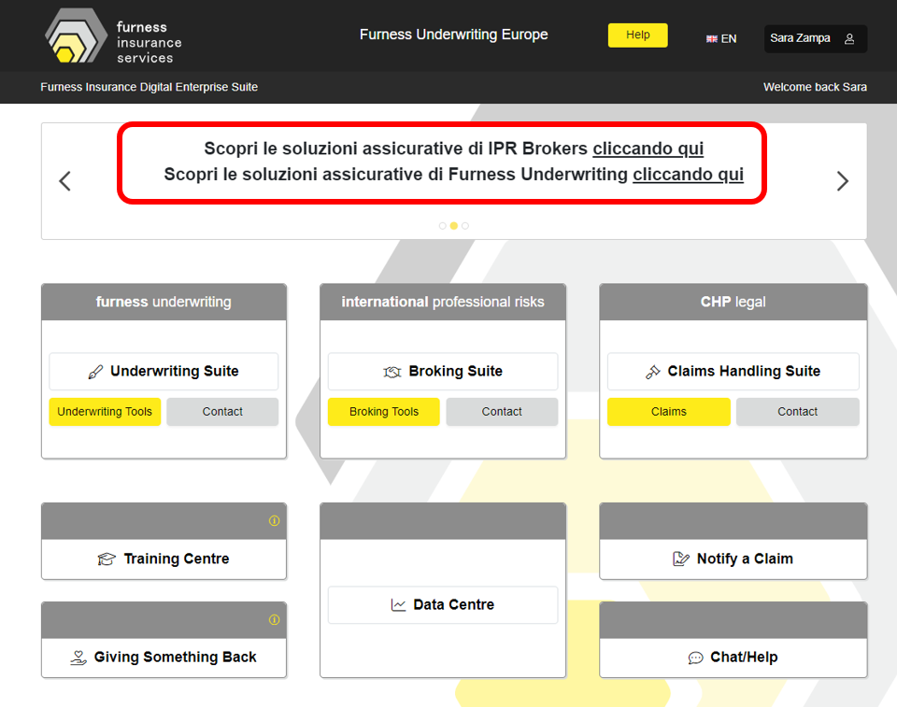Select the middle yellow carousel dot
This screenshot has width=897, height=707.
click(454, 226)
